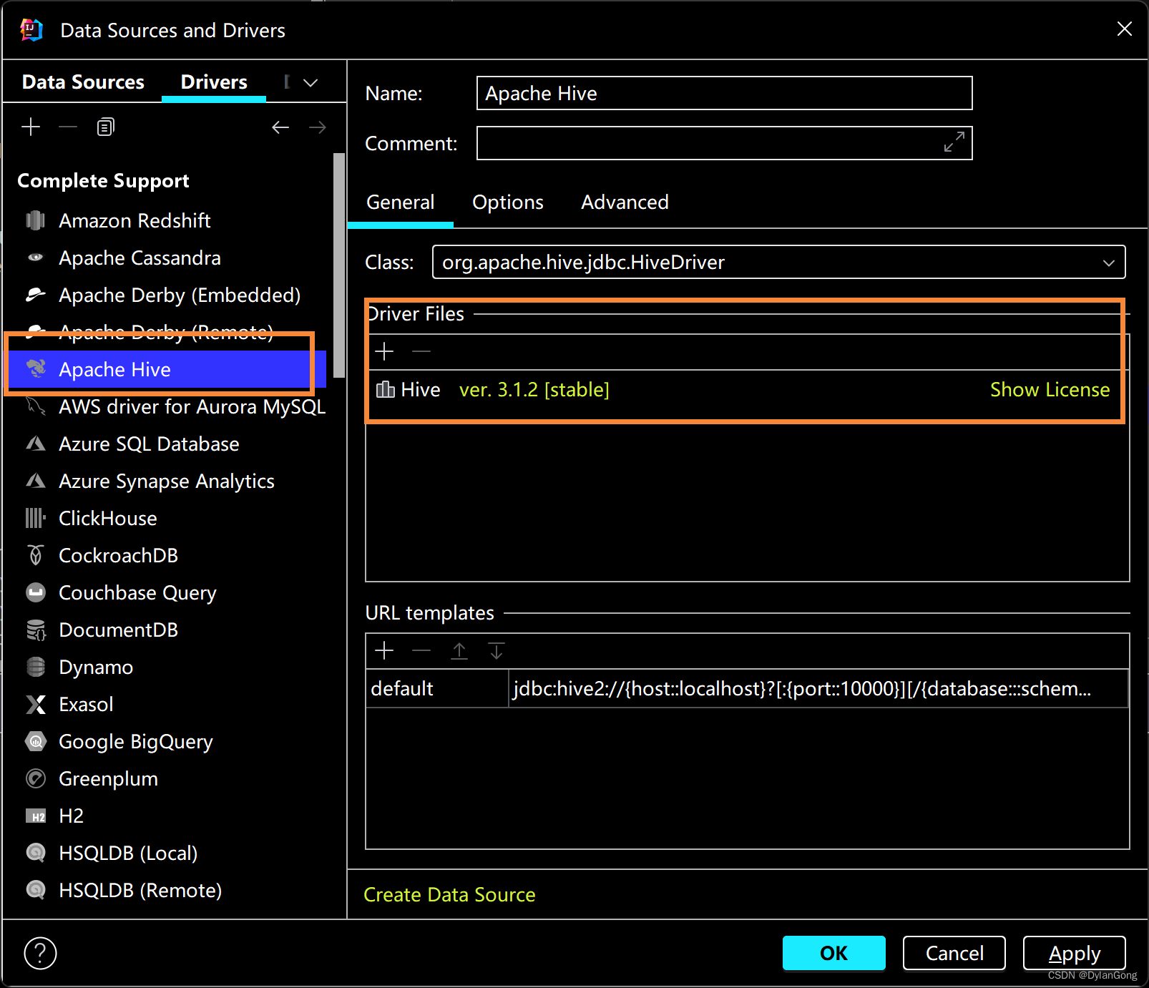Click the ver. 3.1.2 [stable] link
The width and height of the screenshot is (1149, 988).
click(534, 389)
